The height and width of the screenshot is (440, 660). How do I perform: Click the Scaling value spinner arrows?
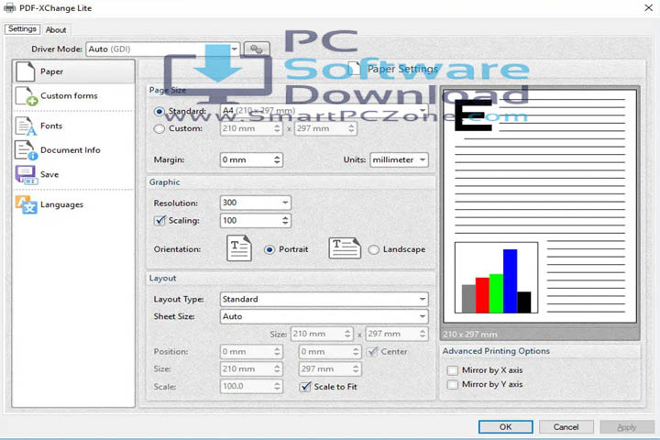[x=285, y=221]
